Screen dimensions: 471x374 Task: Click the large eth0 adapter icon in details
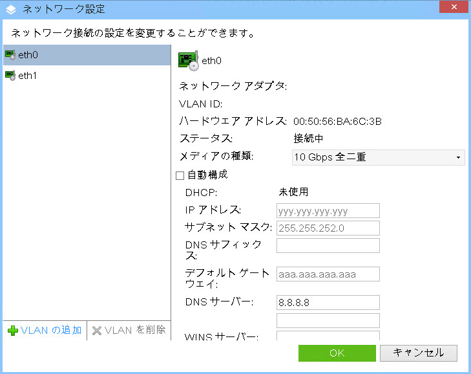(188, 60)
